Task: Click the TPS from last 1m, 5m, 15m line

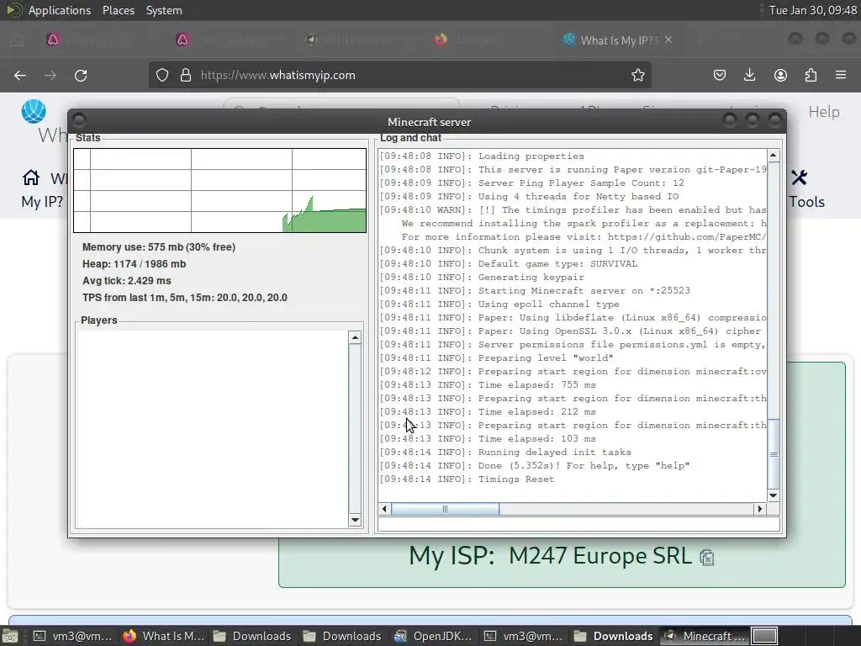Action: click(x=184, y=298)
